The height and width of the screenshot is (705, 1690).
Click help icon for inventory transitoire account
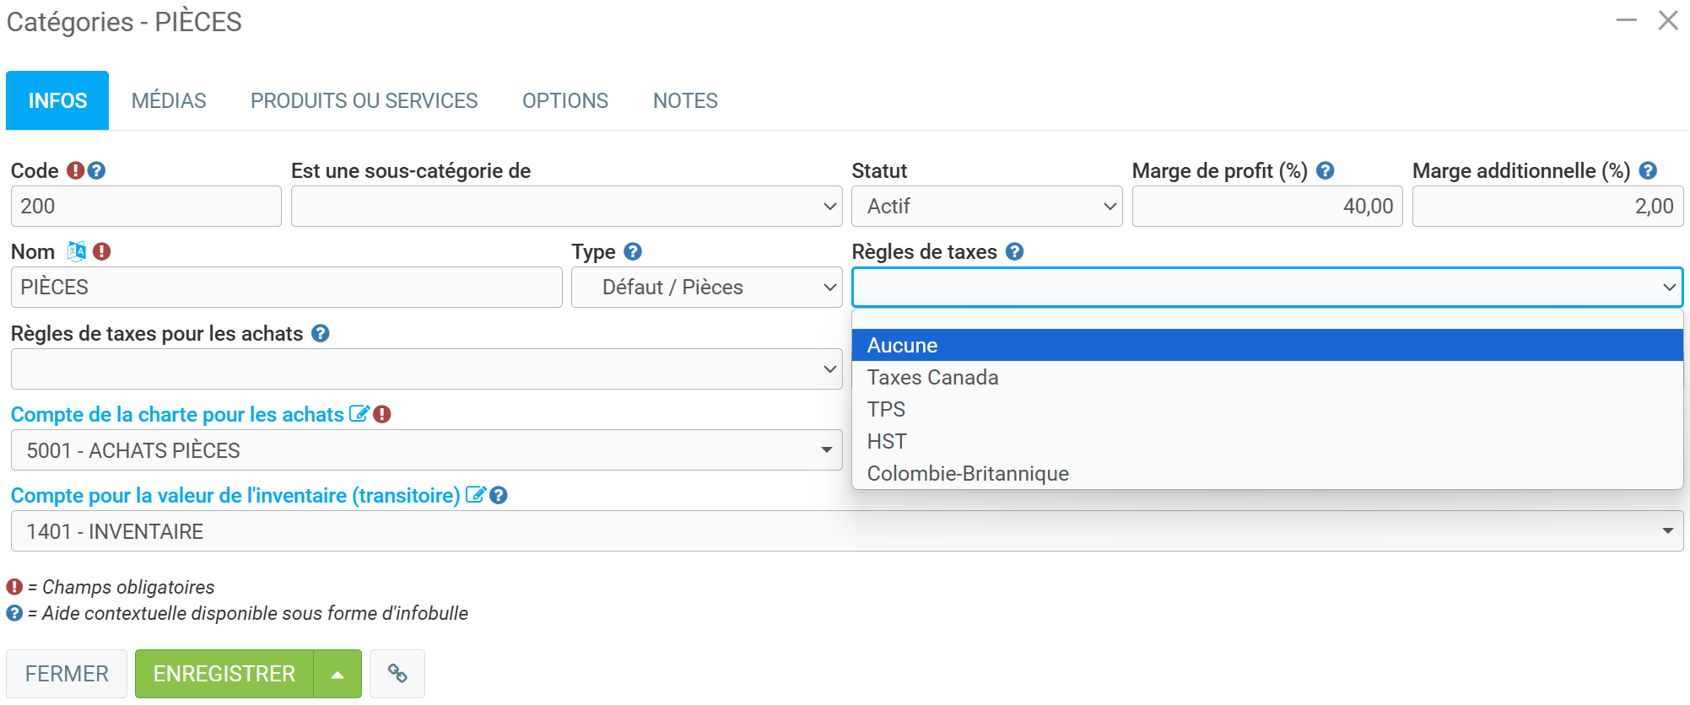[499, 495]
